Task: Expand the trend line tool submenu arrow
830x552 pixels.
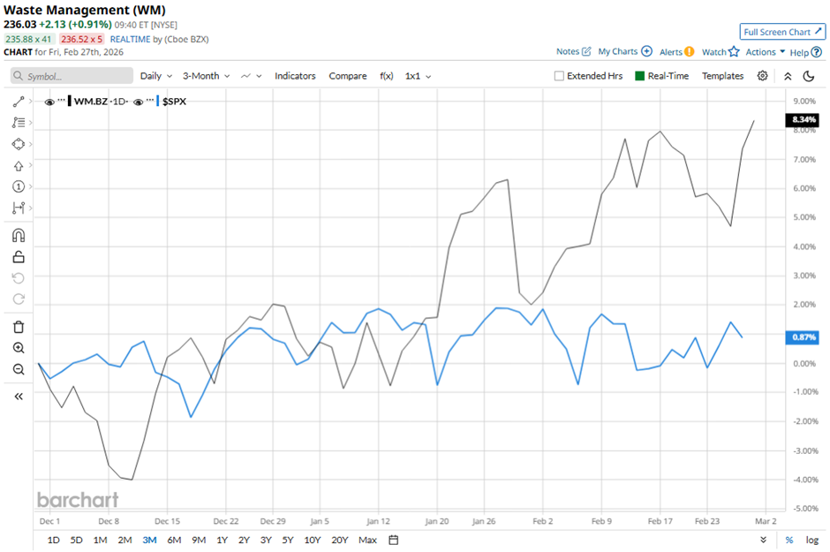Action: point(31,101)
